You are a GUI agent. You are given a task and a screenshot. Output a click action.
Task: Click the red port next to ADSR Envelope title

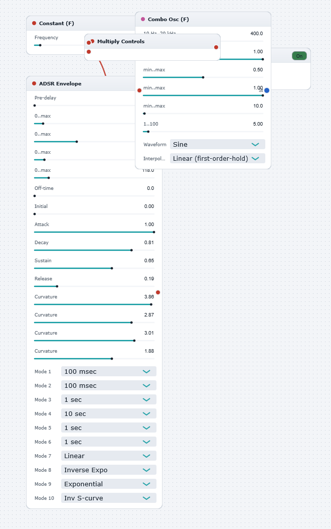point(34,83)
